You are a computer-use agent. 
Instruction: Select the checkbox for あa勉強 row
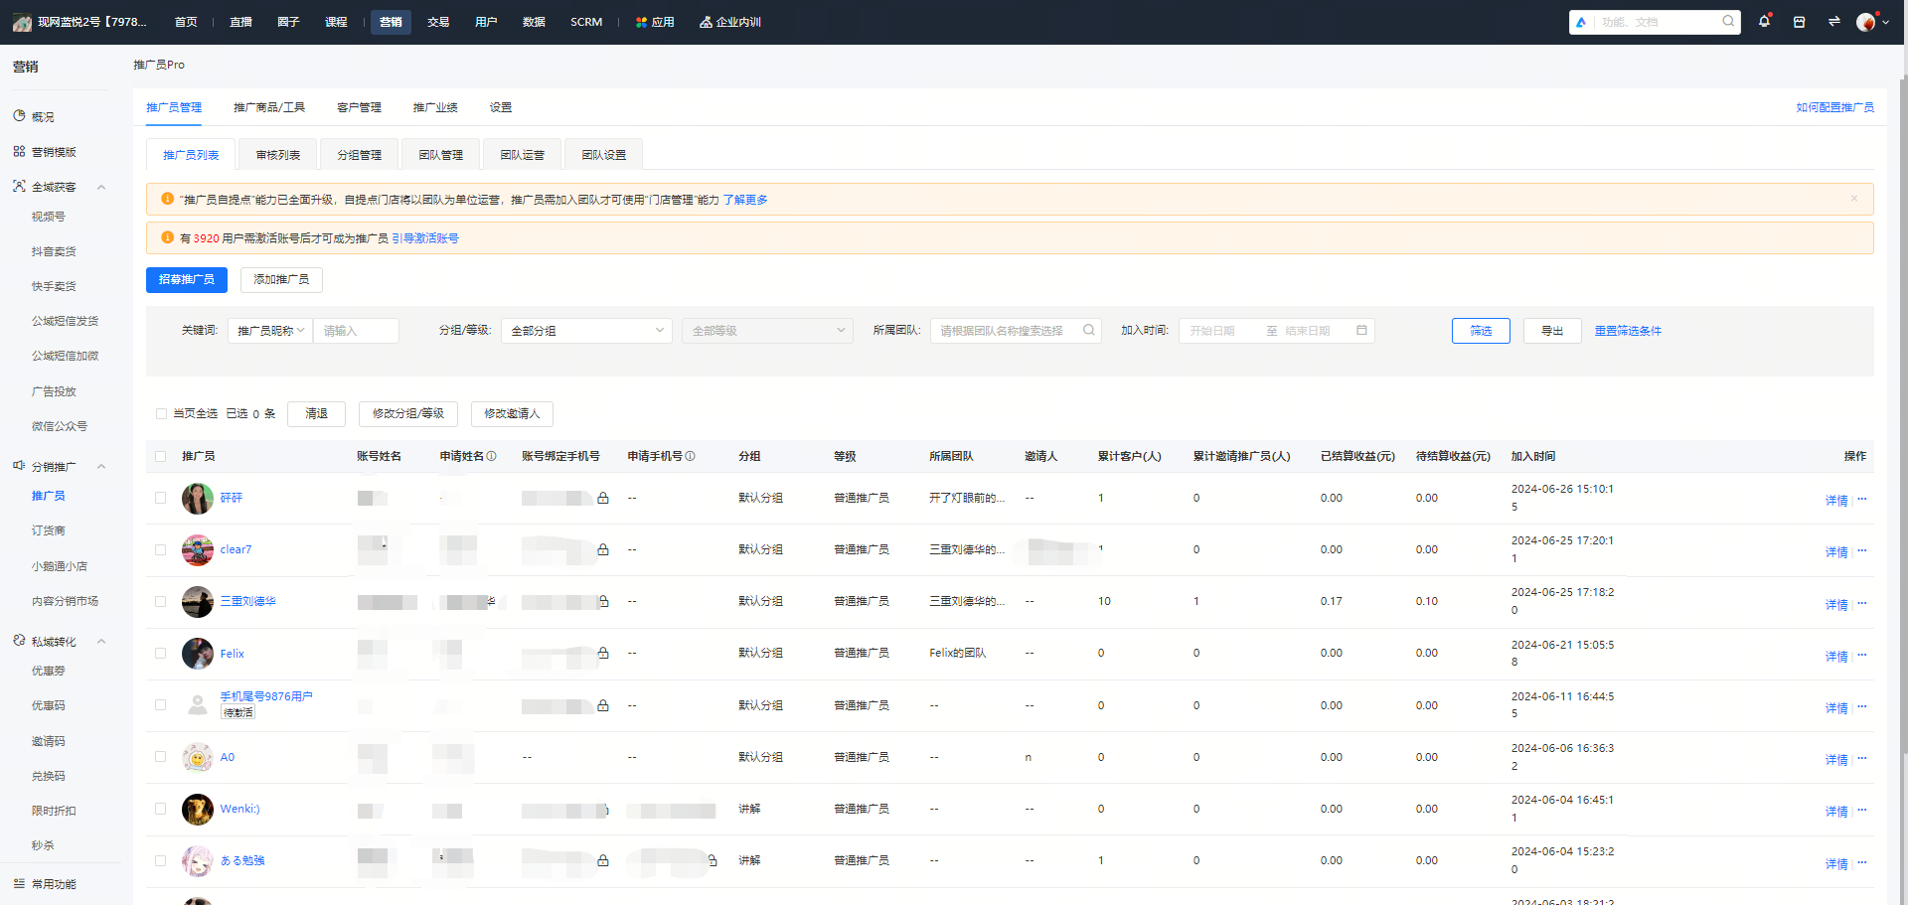pyautogui.click(x=161, y=860)
